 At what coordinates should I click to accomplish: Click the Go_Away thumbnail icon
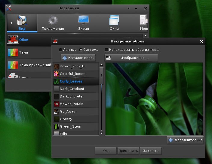57,111
